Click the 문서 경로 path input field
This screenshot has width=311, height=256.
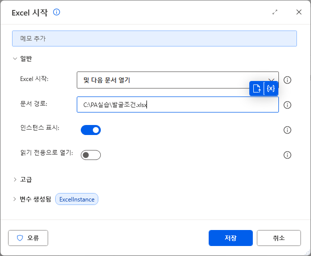(x=178, y=104)
